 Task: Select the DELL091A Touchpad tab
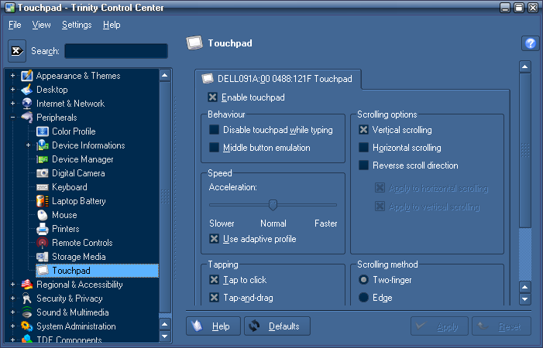click(x=277, y=79)
